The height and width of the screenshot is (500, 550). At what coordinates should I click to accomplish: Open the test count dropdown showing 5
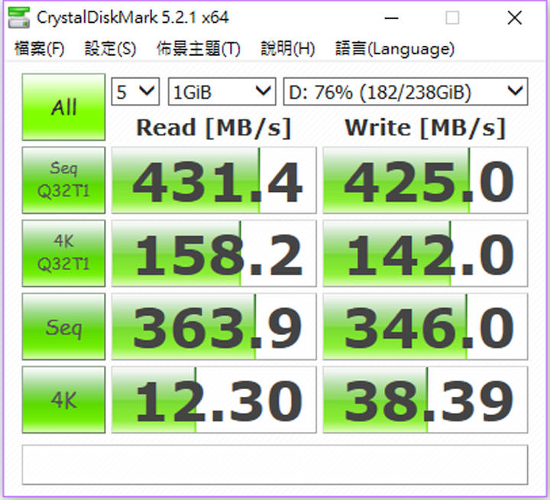pyautogui.click(x=135, y=92)
